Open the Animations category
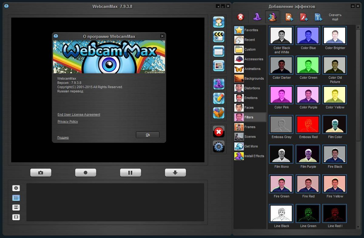The image size is (364, 238). coord(250,69)
